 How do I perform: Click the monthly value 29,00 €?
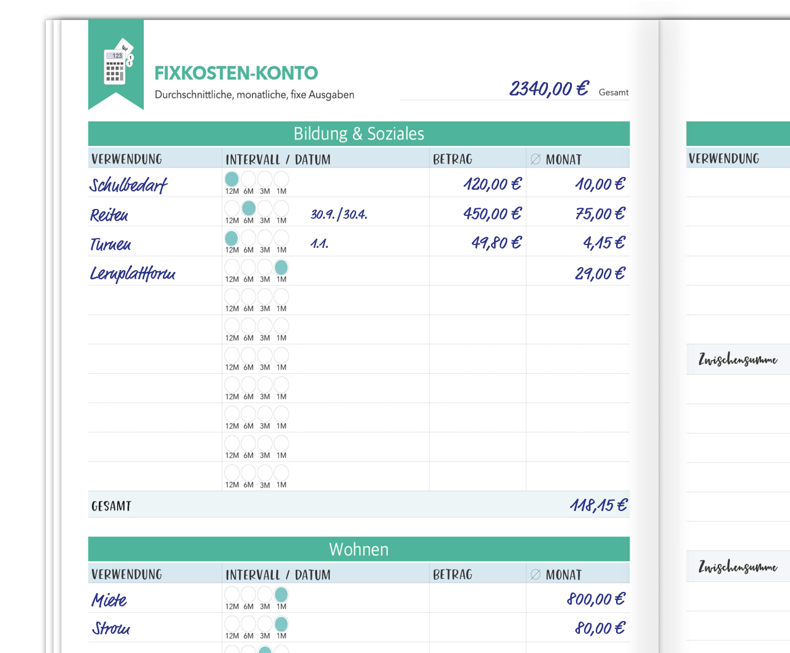pyautogui.click(x=600, y=274)
